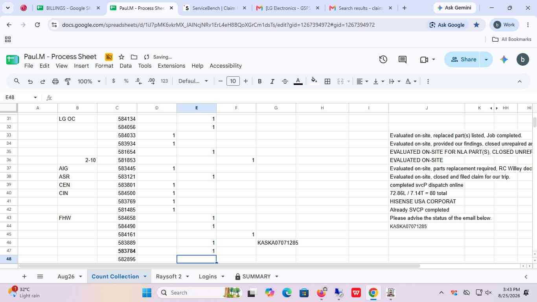Screen dimensions: 537x302
Task: Toggle strikethrough formatting
Action: (x=285, y=81)
